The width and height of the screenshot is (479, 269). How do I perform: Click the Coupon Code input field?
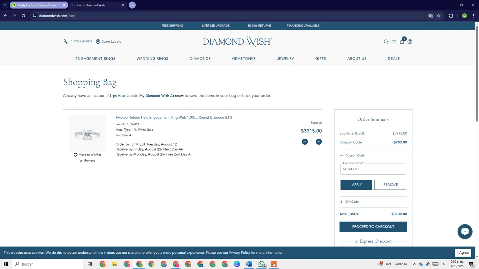(x=373, y=169)
